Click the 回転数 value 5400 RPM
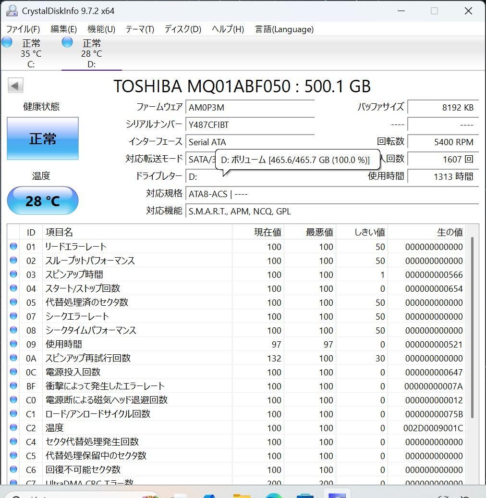This screenshot has height=498, width=486. tap(443, 142)
